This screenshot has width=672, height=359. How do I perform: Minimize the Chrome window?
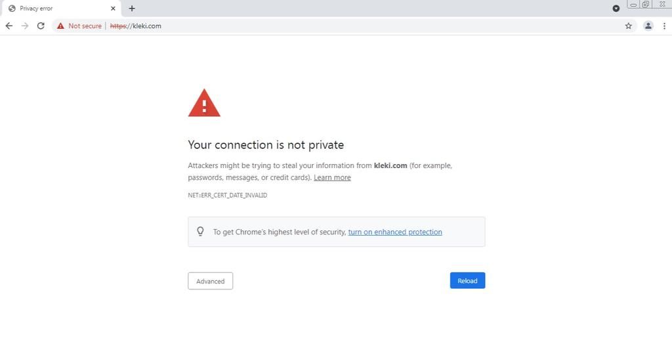tap(633, 5)
